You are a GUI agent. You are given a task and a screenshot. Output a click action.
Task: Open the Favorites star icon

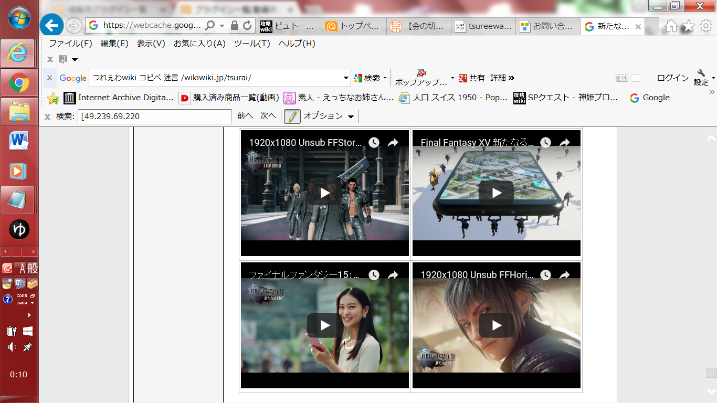click(688, 26)
